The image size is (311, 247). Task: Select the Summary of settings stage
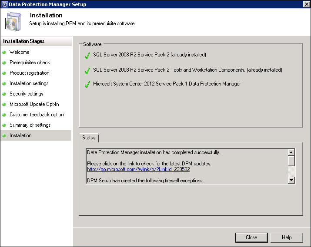[30, 125]
